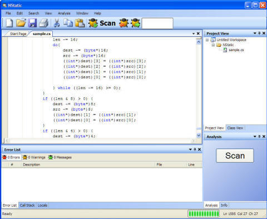Close the Project View panel

pos(264,33)
